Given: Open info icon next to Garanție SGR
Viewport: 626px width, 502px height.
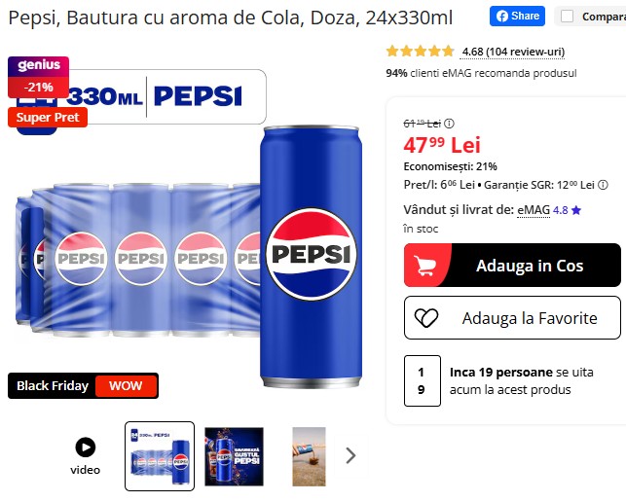Looking at the screenshot, I should [604, 185].
